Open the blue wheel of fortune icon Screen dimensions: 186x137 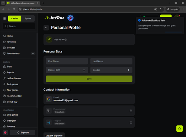click(x=70, y=18)
